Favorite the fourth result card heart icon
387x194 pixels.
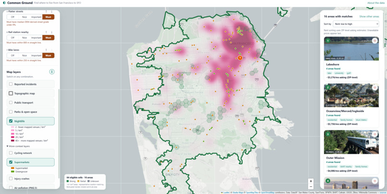pos(375,181)
